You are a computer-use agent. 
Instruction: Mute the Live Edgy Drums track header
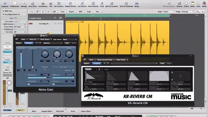point(58,23)
